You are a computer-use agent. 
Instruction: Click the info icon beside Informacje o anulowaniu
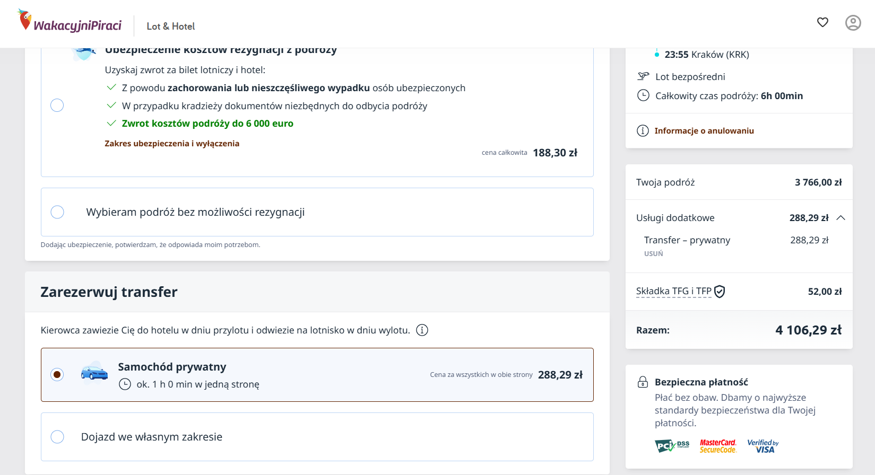click(x=643, y=131)
